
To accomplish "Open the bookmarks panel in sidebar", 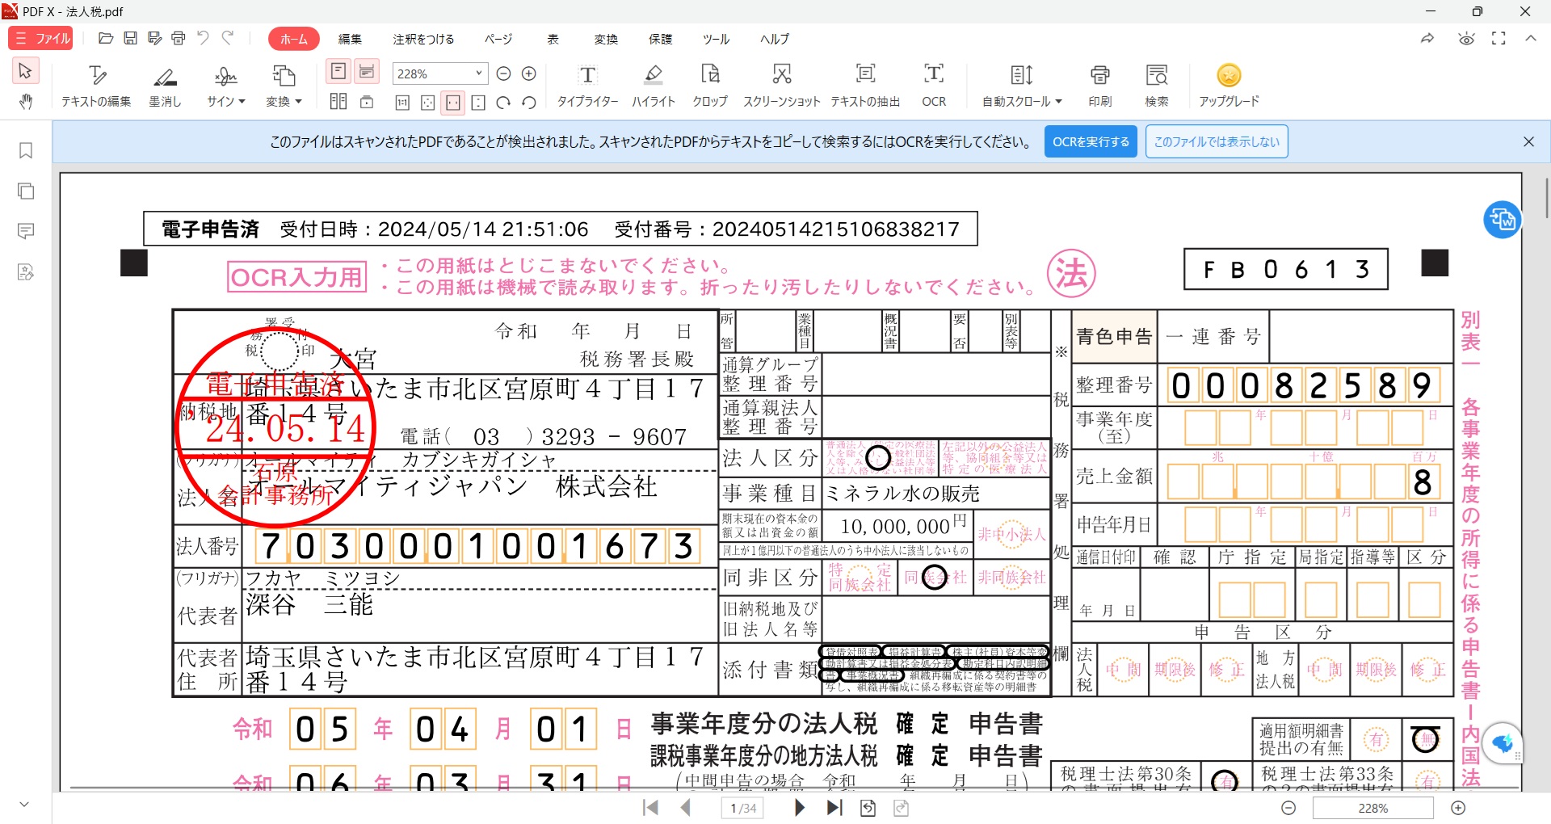I will click(x=26, y=151).
